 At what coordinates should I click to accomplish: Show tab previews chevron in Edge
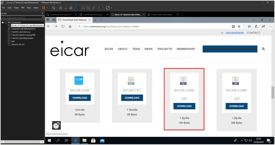101,20
